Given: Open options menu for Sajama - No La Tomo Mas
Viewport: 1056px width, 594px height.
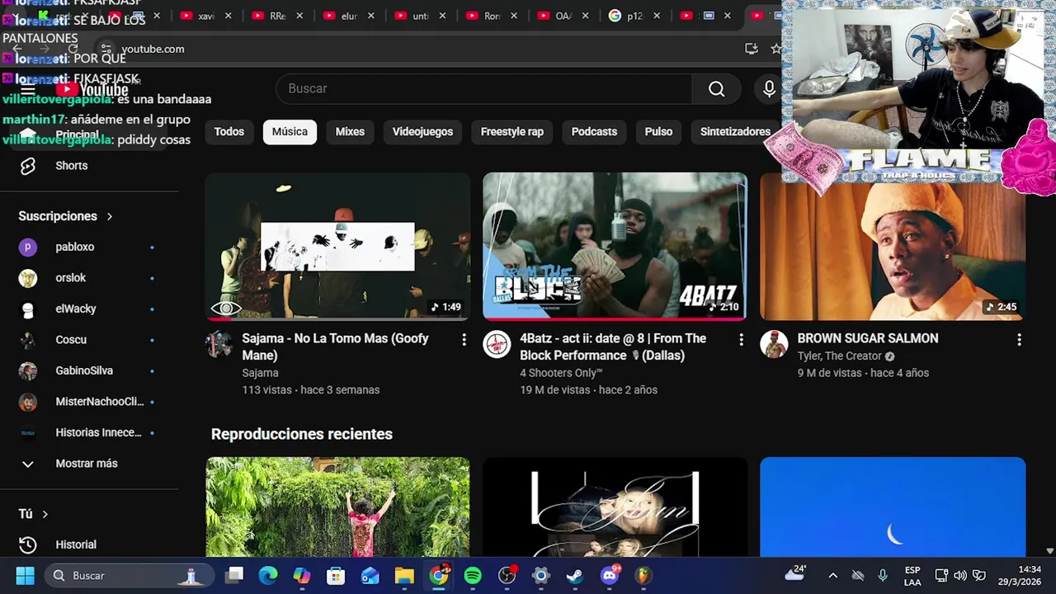Looking at the screenshot, I should click(464, 340).
